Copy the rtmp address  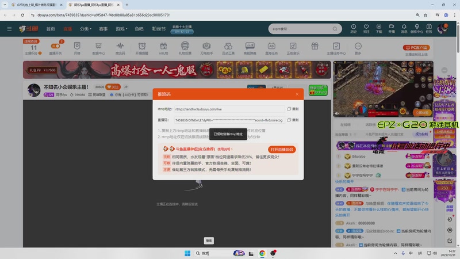point(293,109)
